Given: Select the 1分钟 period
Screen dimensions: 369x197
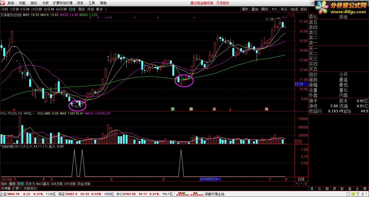Looking at the screenshot, I should [x=14, y=9].
